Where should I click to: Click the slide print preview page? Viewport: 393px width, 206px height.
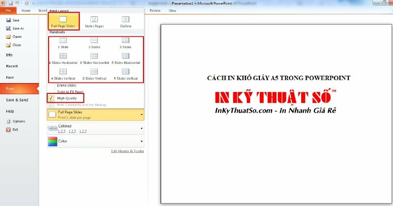pos(276,114)
